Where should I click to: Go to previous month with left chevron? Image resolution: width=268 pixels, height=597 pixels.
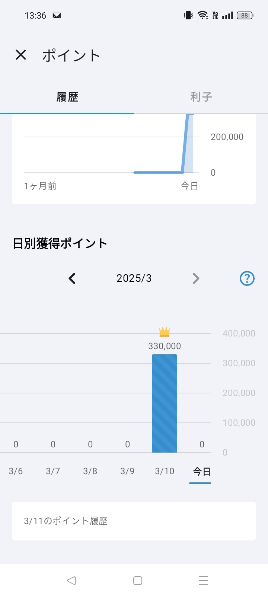pyautogui.click(x=72, y=278)
